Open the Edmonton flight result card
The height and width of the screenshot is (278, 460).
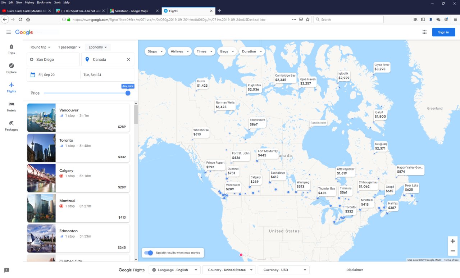tap(78, 238)
